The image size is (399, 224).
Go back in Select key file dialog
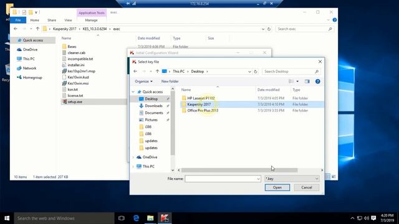pyautogui.click(x=135, y=72)
